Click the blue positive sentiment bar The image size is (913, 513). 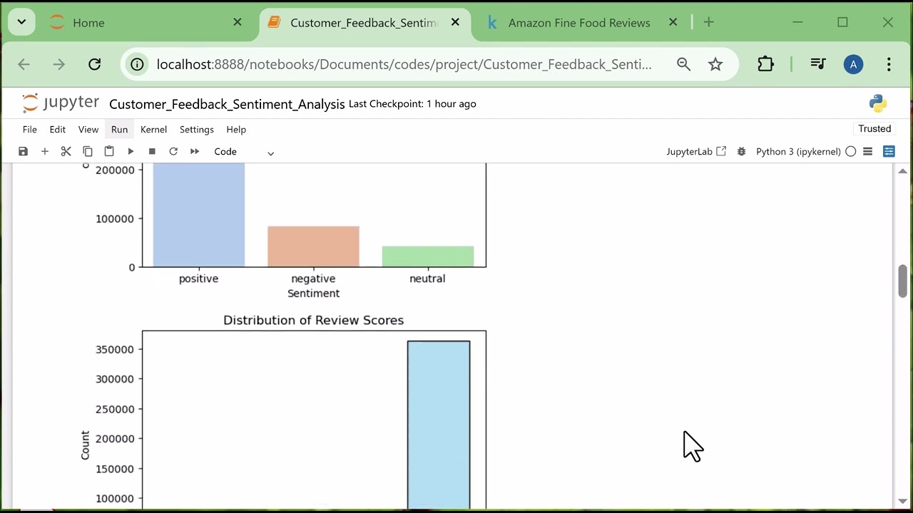tap(199, 214)
